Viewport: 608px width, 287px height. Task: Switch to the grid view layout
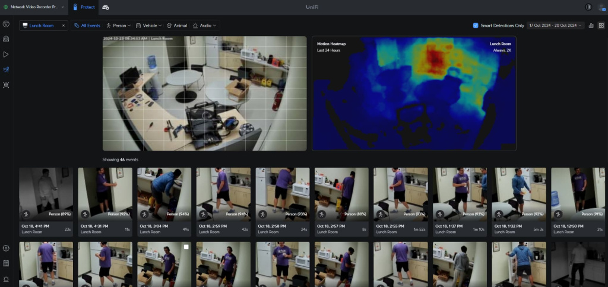pyautogui.click(x=601, y=25)
